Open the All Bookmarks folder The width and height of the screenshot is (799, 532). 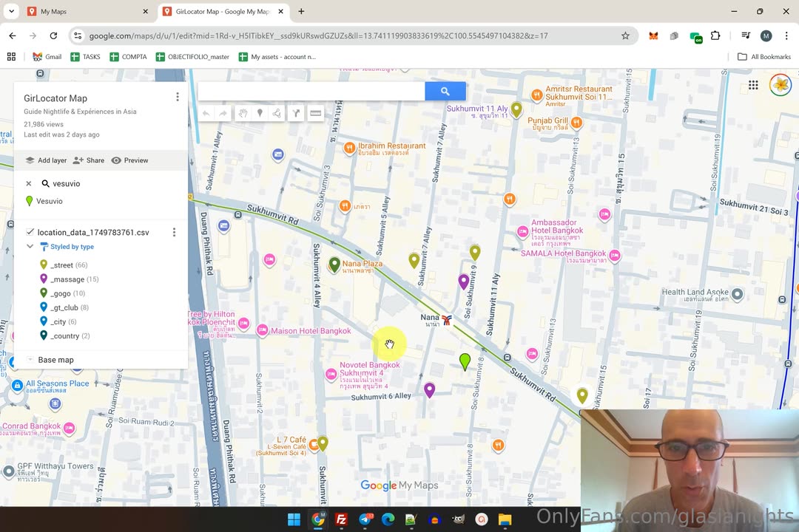pos(764,57)
